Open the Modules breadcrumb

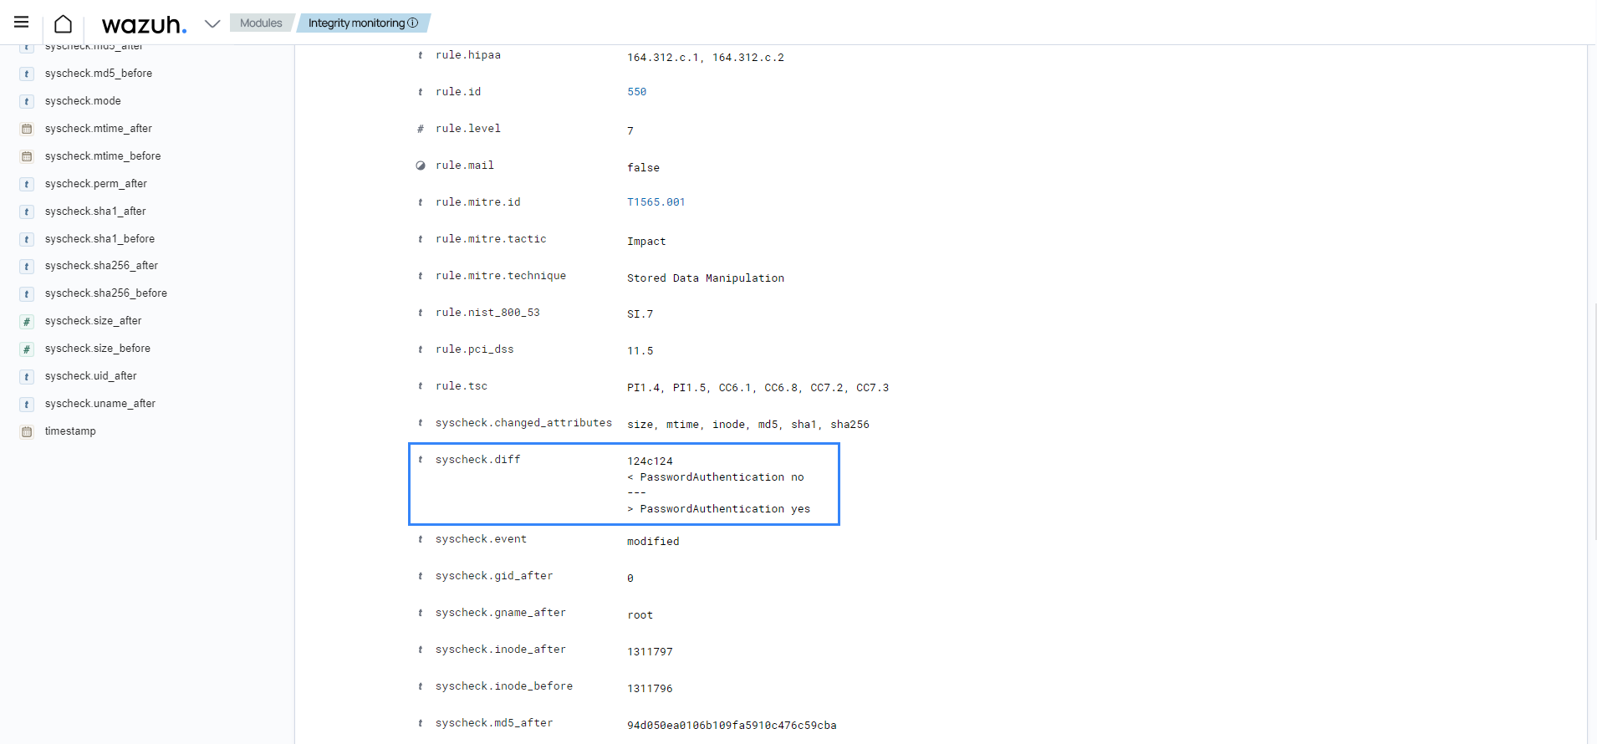click(x=261, y=23)
